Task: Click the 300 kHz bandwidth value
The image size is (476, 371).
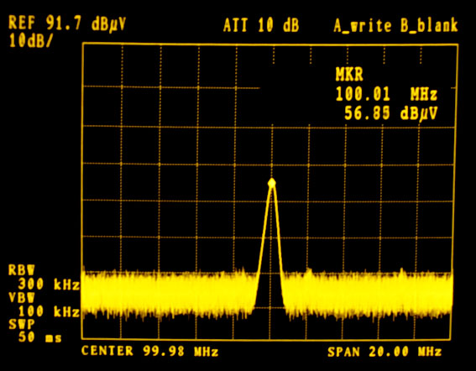Action: (x=49, y=285)
